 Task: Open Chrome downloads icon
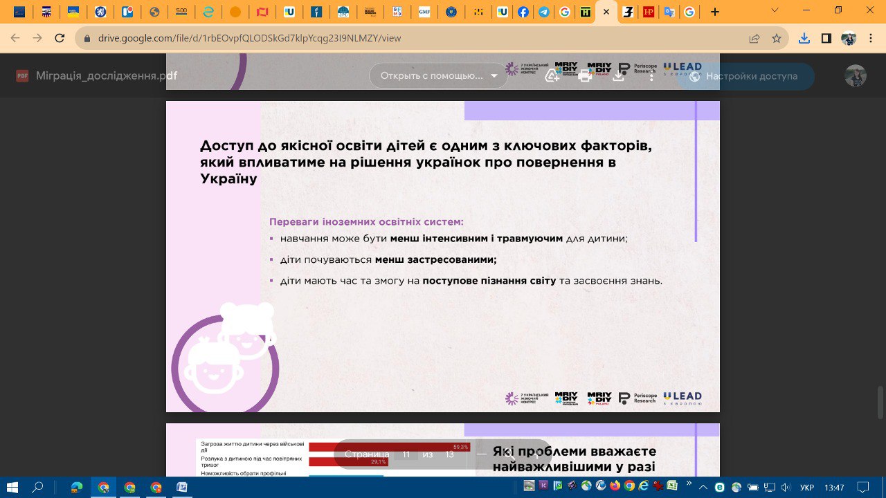coord(804,38)
